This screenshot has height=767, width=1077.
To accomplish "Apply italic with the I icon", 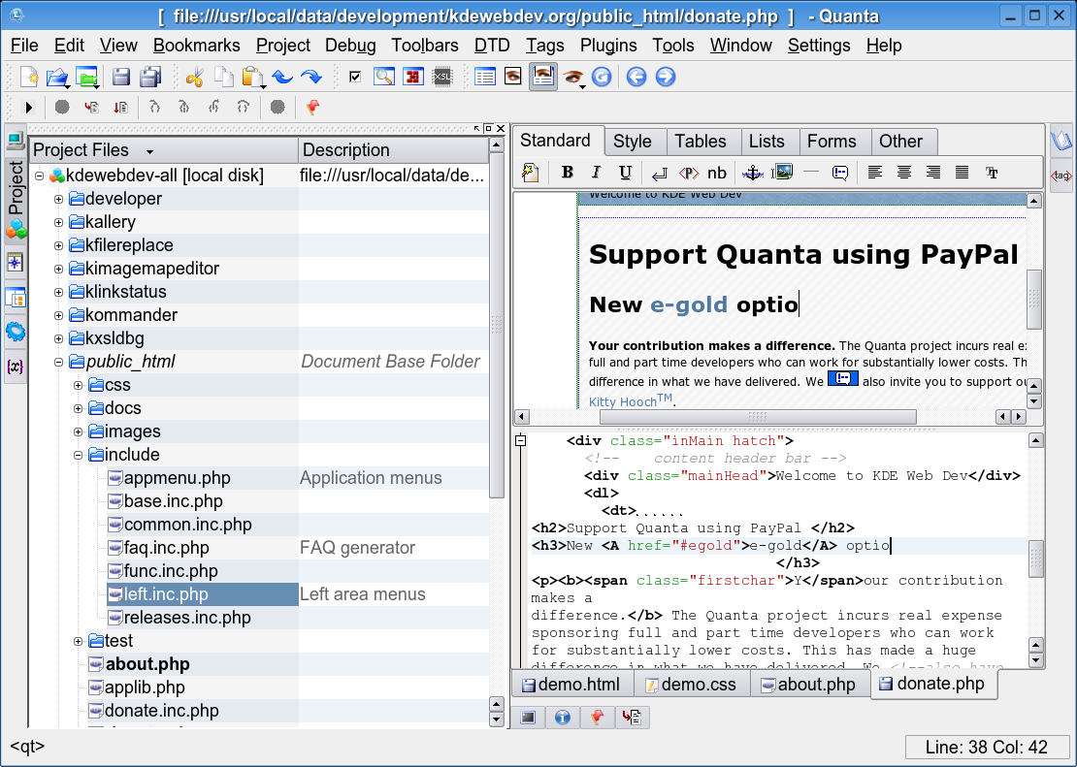I will click(596, 173).
